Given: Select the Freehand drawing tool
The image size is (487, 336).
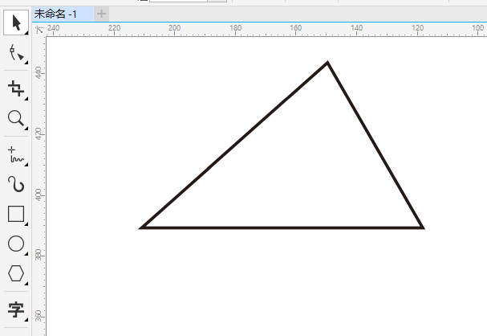Looking at the screenshot, I should (x=16, y=154).
